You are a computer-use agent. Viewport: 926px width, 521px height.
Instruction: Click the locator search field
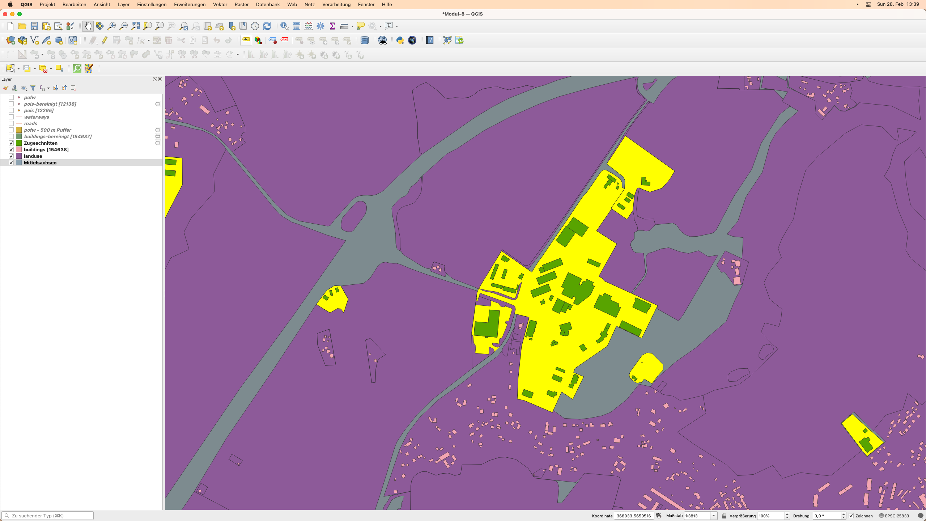(48, 516)
